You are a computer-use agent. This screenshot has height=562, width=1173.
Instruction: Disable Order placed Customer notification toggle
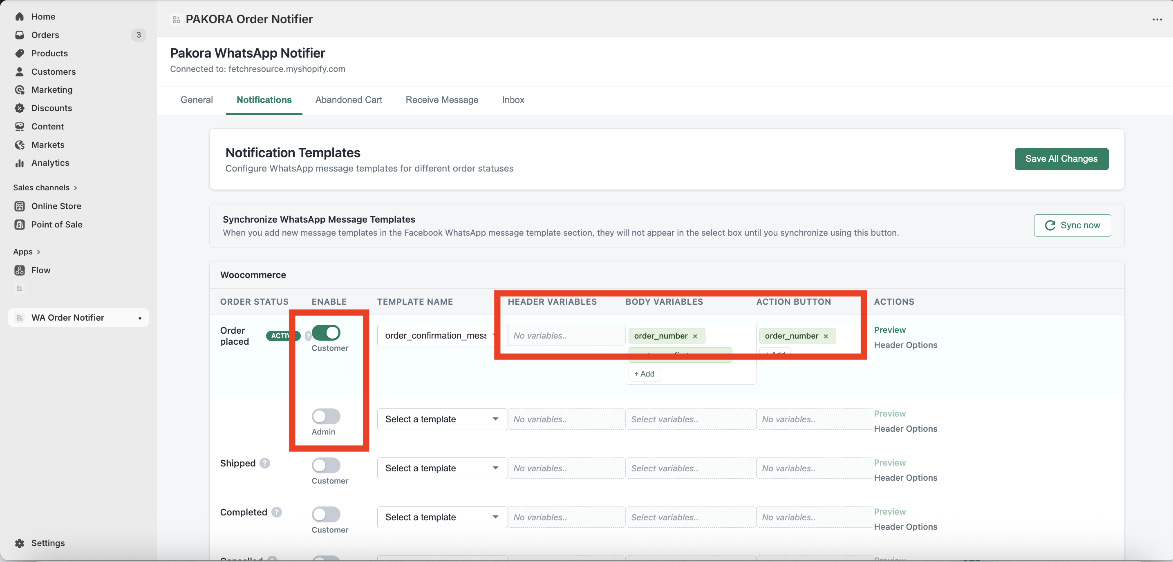(326, 332)
